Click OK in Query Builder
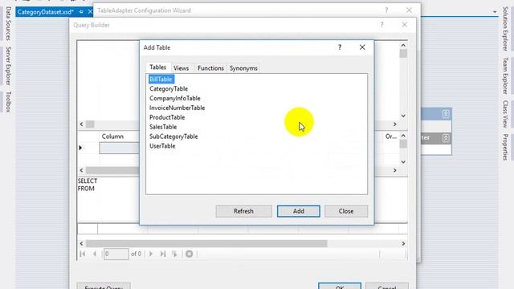 tap(340, 287)
